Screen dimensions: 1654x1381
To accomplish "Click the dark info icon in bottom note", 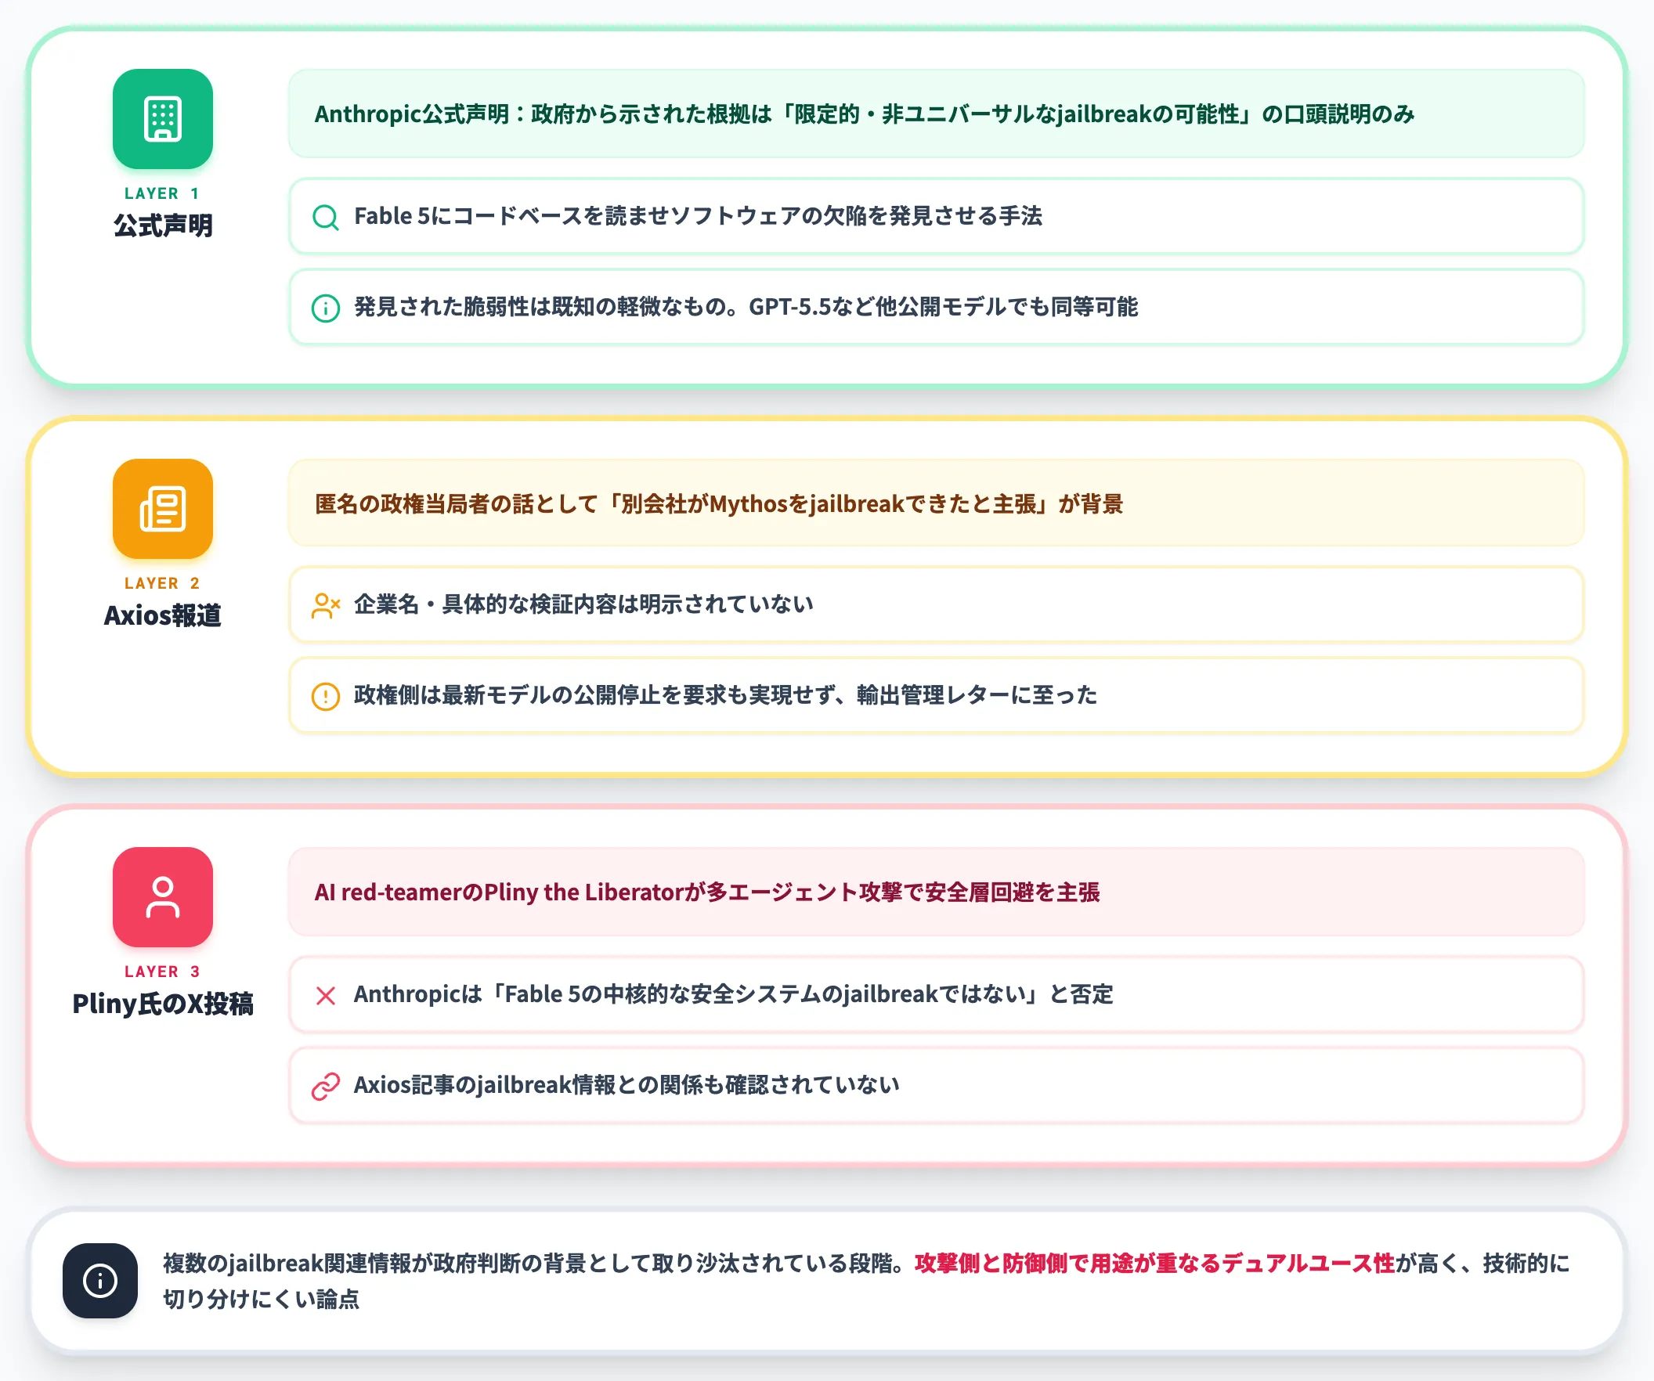I will [x=100, y=1280].
